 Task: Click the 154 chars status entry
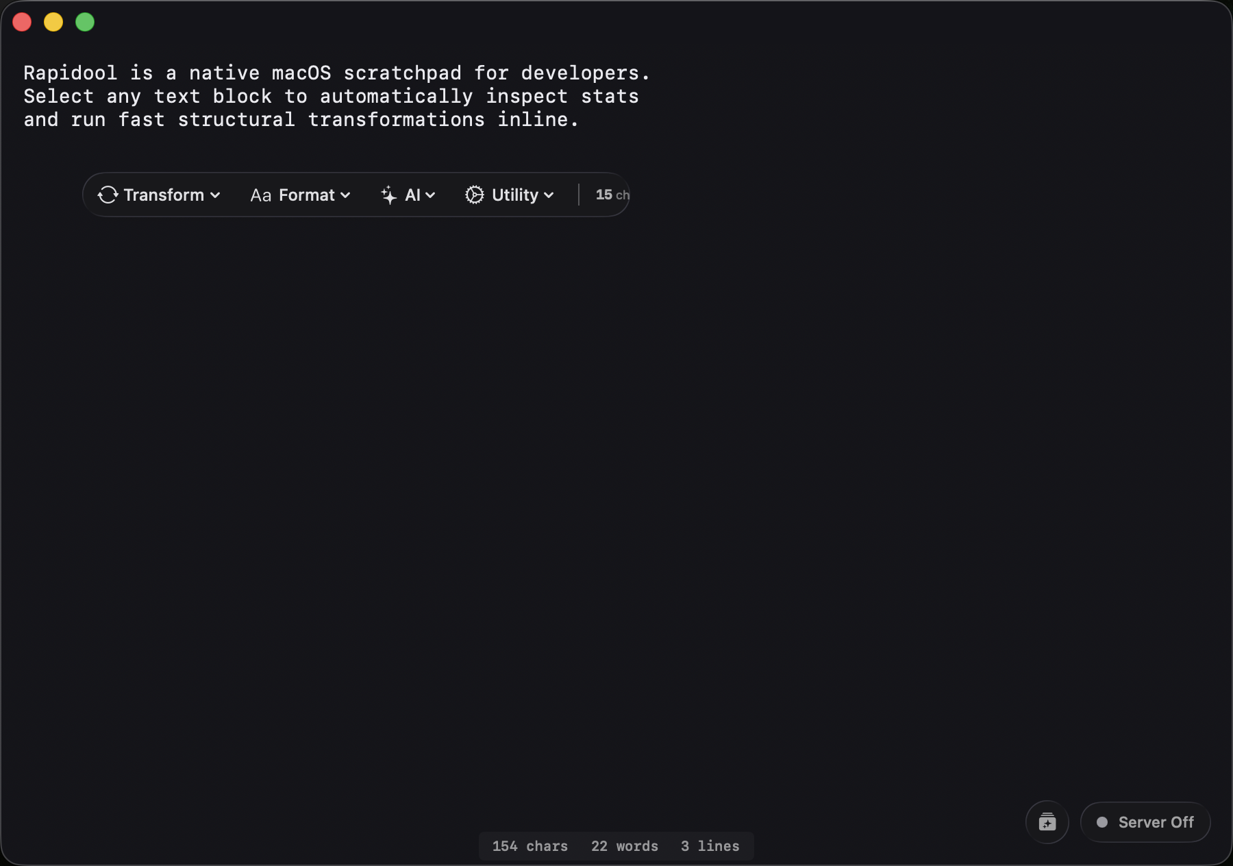pyautogui.click(x=530, y=846)
